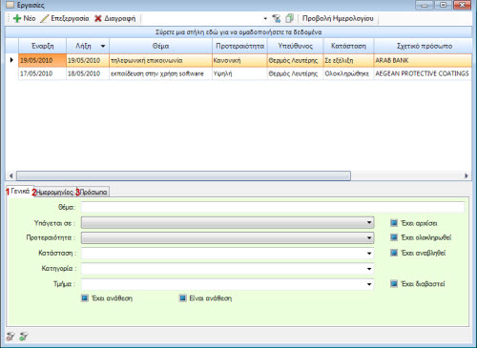The height and width of the screenshot is (348, 477).
Task: Sort by the Υπεύθυνος column header
Action: 296,46
